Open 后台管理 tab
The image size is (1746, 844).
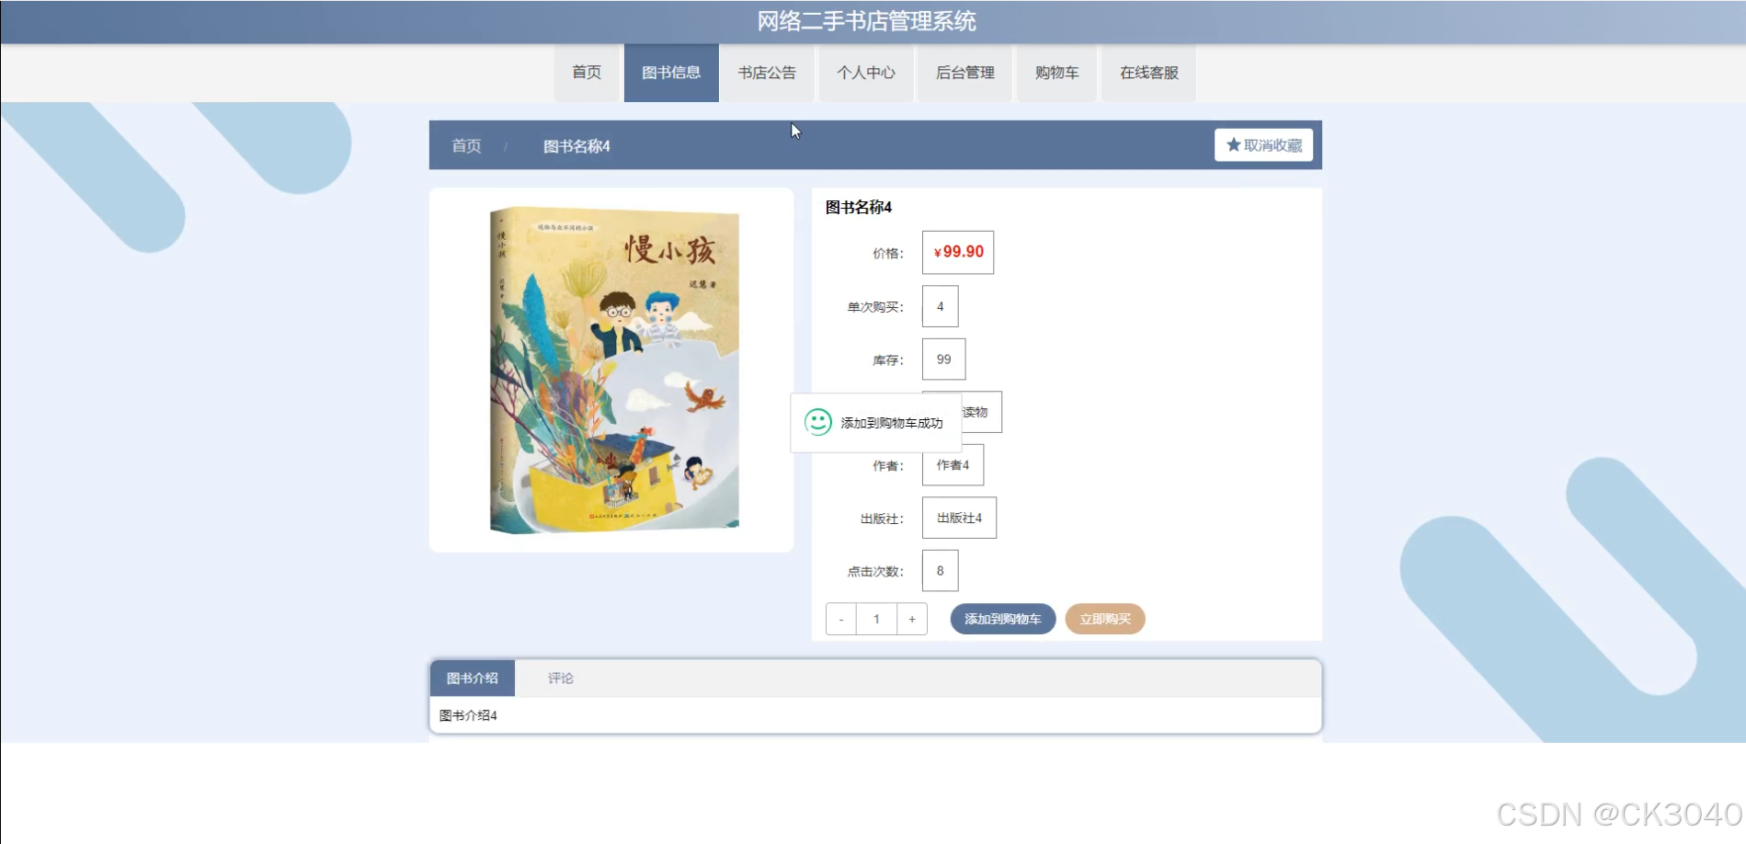click(965, 73)
